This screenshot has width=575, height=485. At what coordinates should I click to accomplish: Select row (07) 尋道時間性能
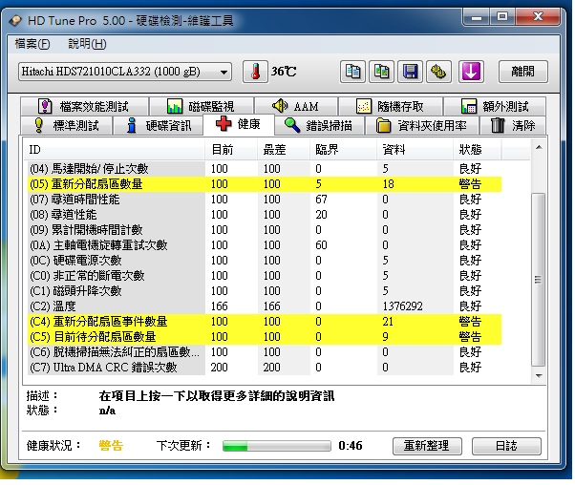coord(265,199)
